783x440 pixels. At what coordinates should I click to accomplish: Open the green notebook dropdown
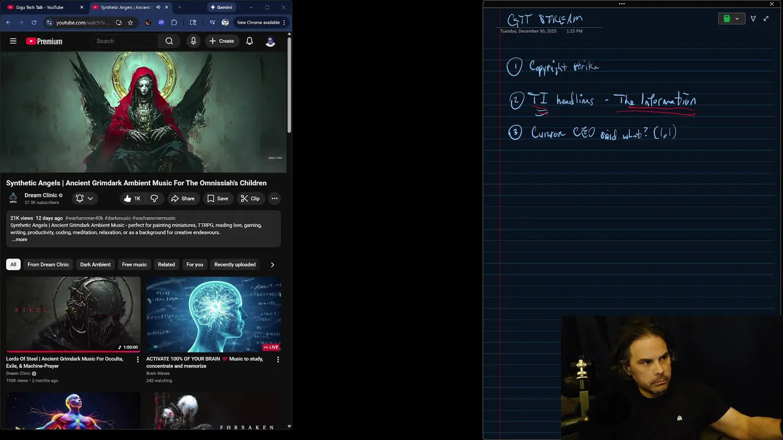(732, 19)
